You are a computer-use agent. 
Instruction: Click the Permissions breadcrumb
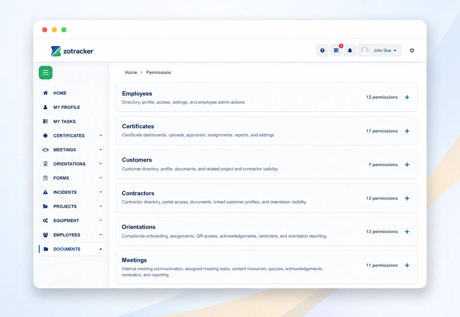(158, 73)
